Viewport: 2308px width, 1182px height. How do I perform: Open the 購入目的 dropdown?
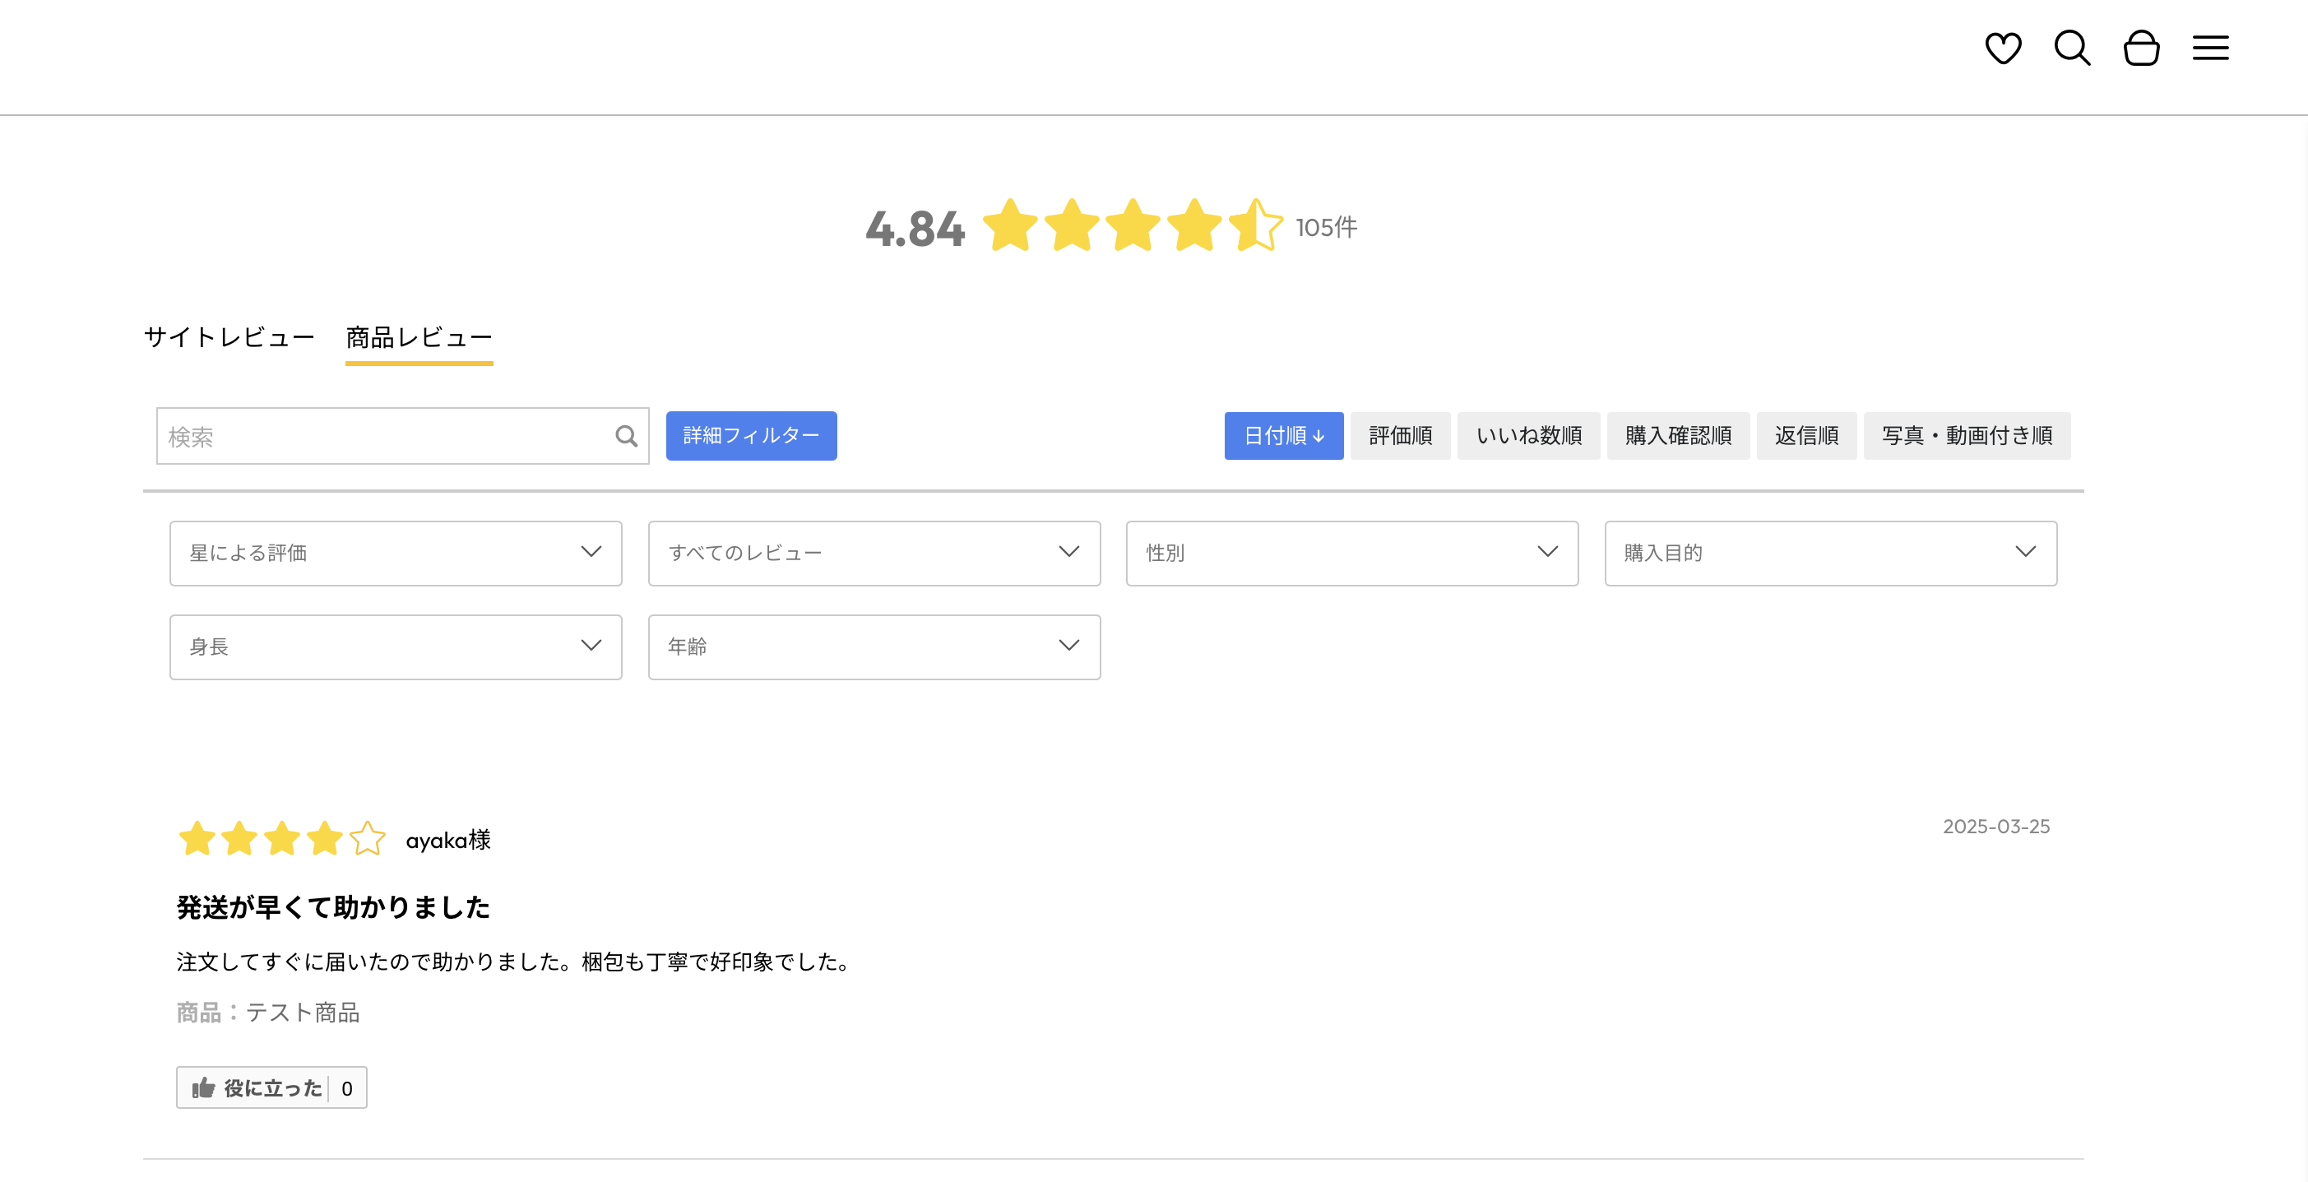(x=1829, y=553)
